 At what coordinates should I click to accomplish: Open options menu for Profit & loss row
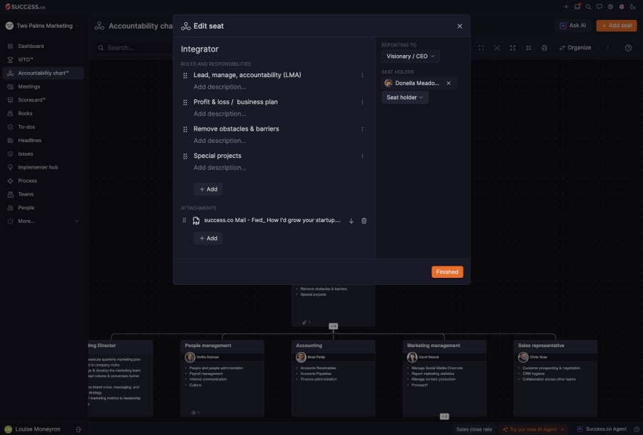(x=362, y=102)
